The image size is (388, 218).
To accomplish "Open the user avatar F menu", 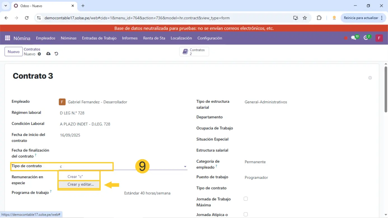I will pyautogui.click(x=379, y=38).
